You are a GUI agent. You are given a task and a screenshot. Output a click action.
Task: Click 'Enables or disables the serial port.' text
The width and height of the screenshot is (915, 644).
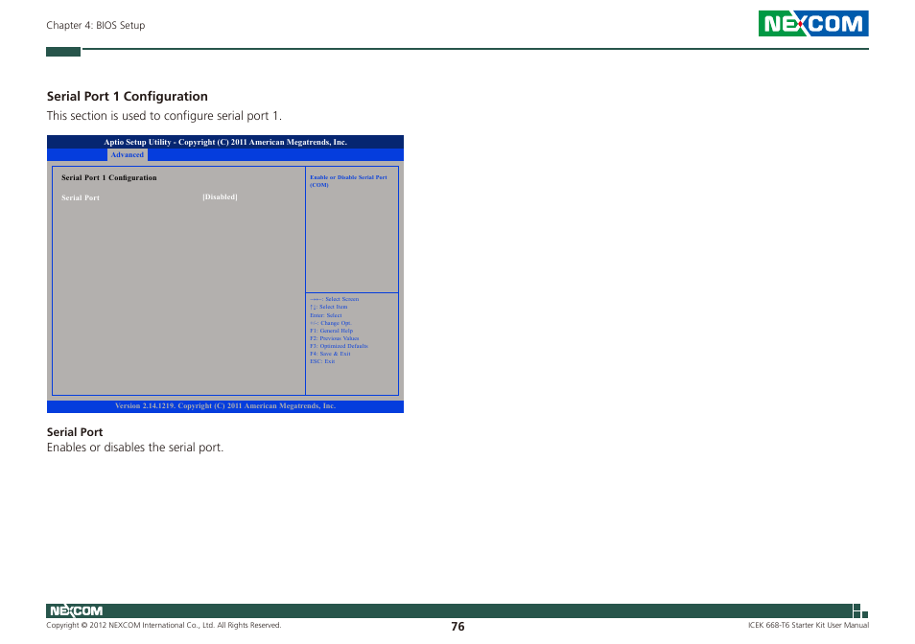(135, 447)
